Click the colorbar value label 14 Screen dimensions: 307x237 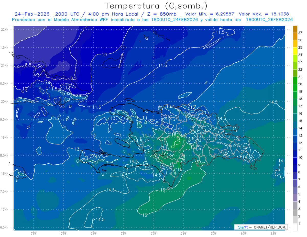pyautogui.click(x=300, y=128)
